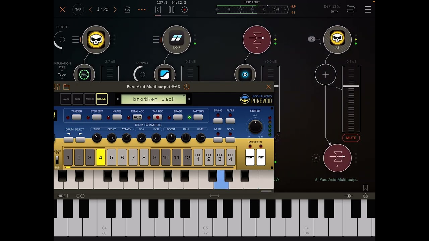Switch to the SEQ tab
This screenshot has height=241, width=429.
point(78,99)
